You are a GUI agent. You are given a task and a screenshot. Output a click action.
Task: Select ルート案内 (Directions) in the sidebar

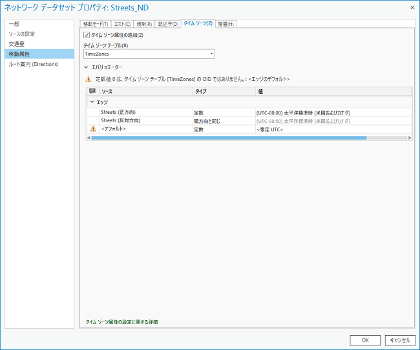(x=34, y=64)
